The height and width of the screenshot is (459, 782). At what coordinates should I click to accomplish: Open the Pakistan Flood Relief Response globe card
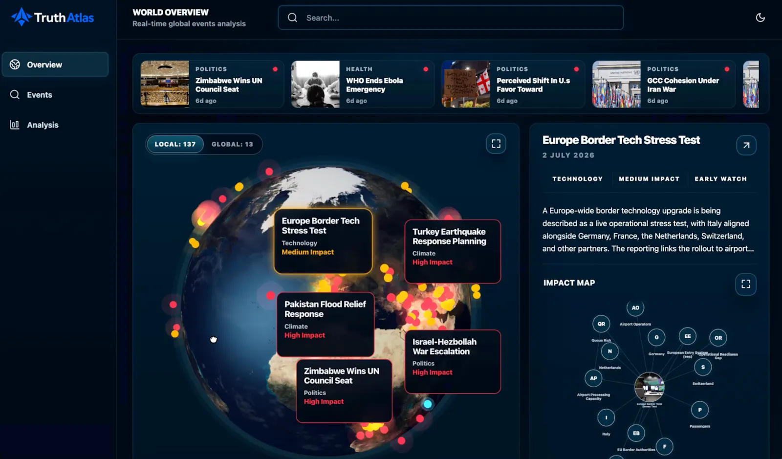(x=326, y=325)
